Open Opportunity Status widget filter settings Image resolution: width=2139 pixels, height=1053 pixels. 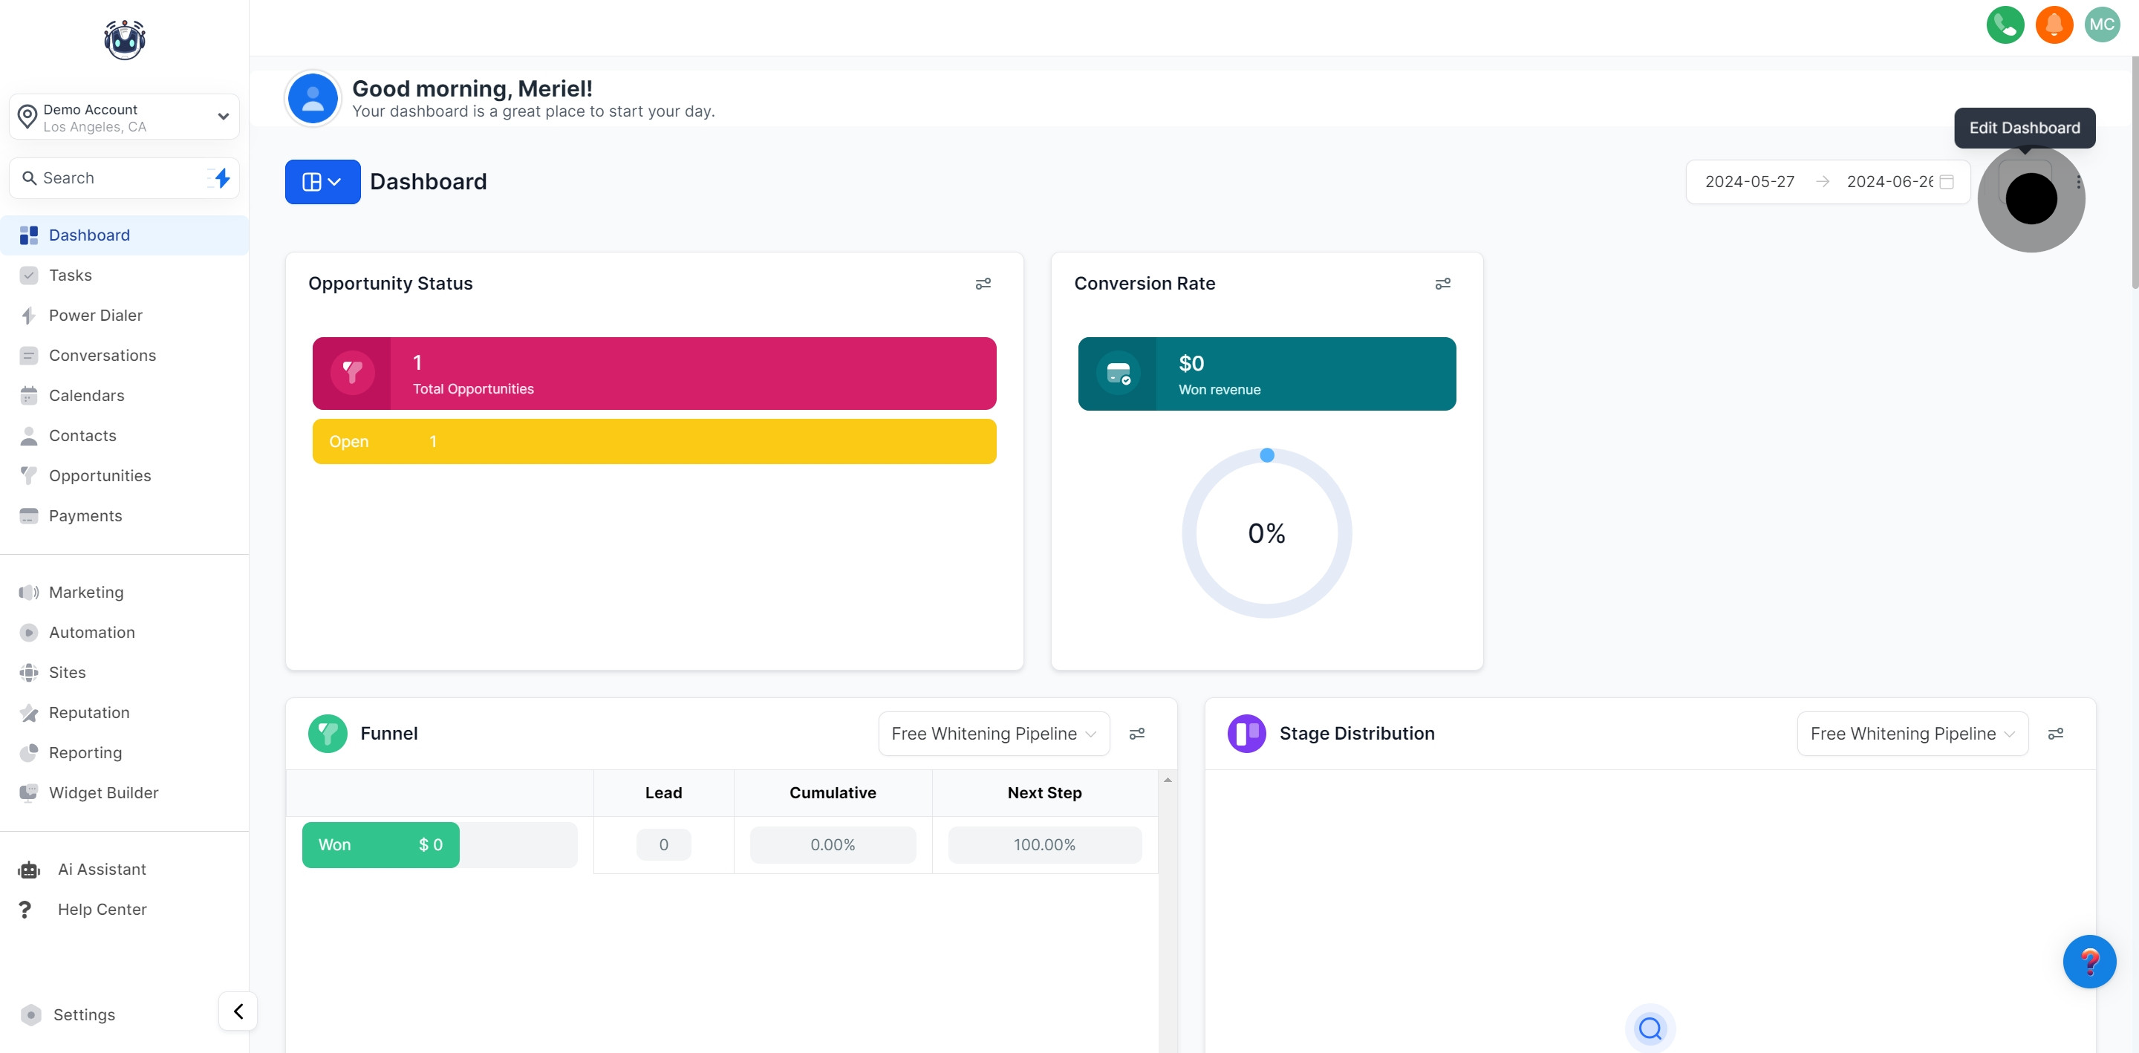pyautogui.click(x=983, y=284)
